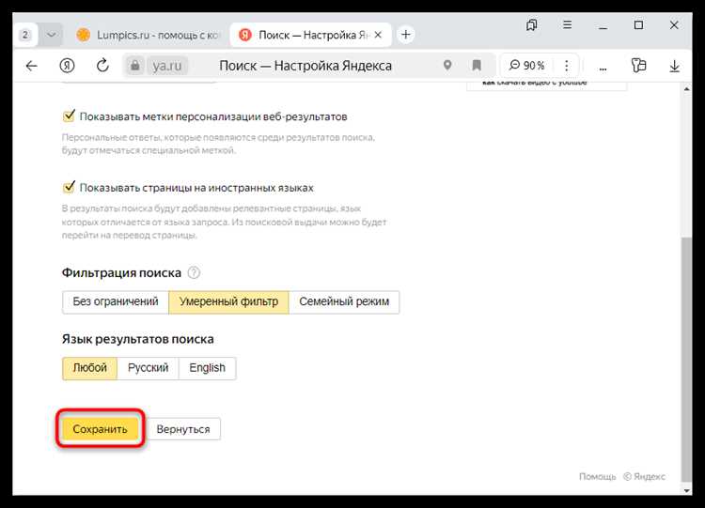Viewport: 705px width, 508px height.
Task: Click the ya.ru domain in address bar
Action: pyautogui.click(x=166, y=66)
